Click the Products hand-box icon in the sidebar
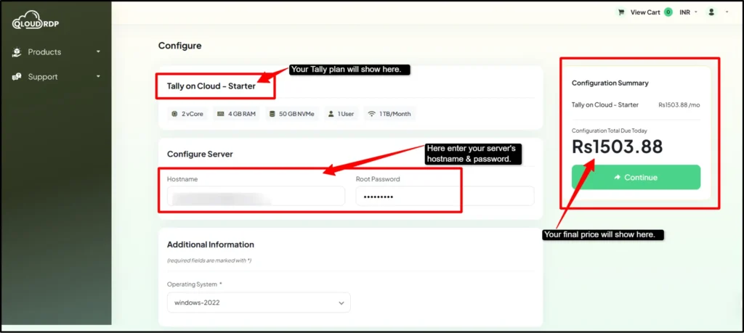The image size is (744, 333). pos(17,52)
